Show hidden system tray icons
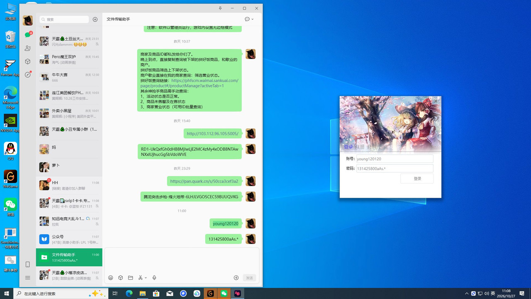 point(467,294)
